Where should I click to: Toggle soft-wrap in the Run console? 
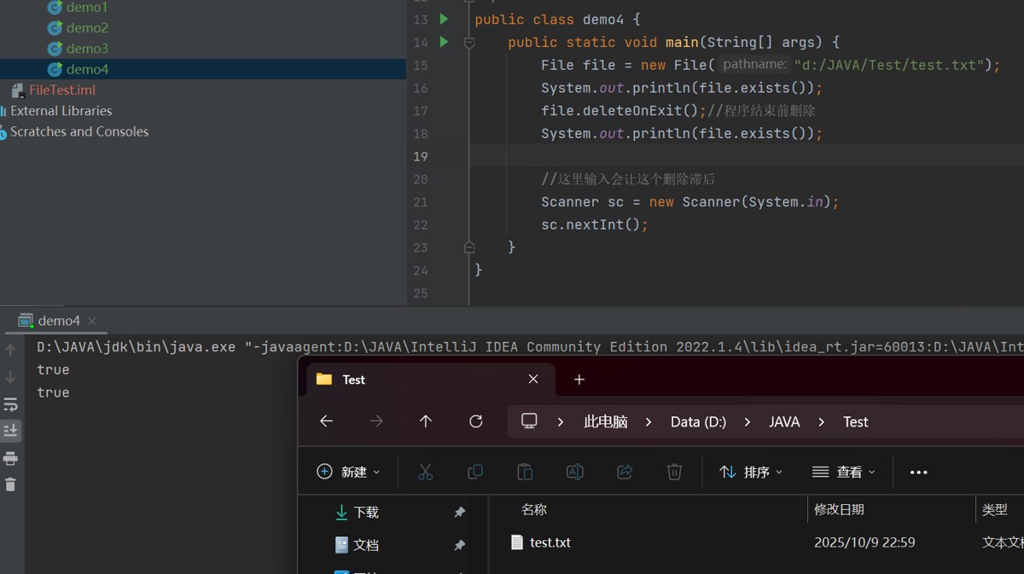(10, 404)
